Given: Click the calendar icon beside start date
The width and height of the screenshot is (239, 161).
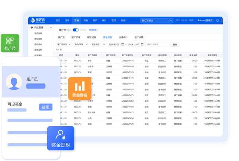Looking at the screenshot, I should coord(123,44).
